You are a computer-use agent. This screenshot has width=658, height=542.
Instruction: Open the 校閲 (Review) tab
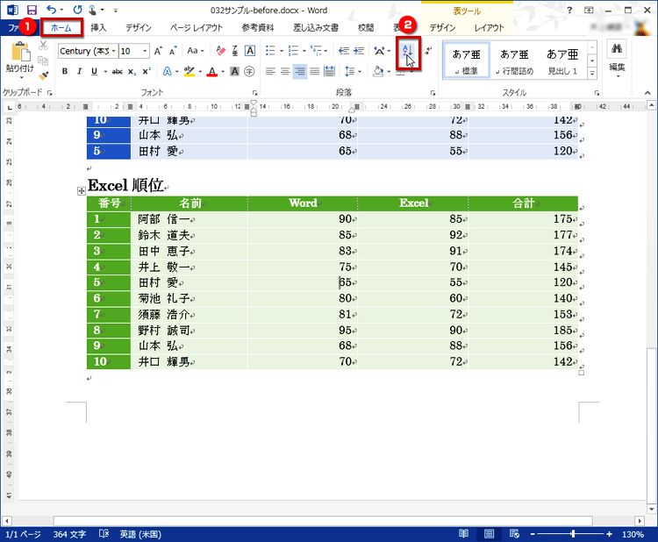(366, 28)
